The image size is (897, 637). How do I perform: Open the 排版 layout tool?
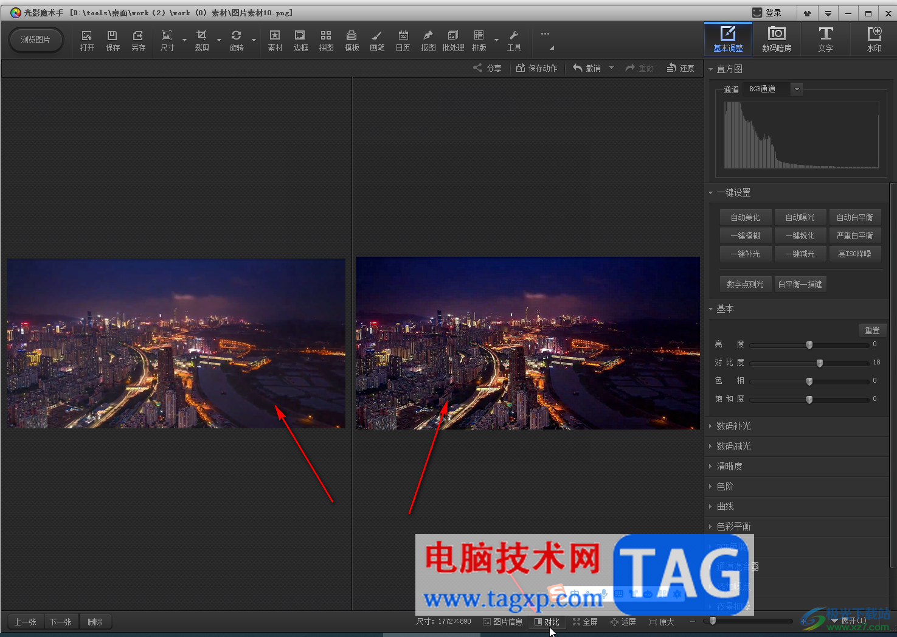click(x=479, y=40)
